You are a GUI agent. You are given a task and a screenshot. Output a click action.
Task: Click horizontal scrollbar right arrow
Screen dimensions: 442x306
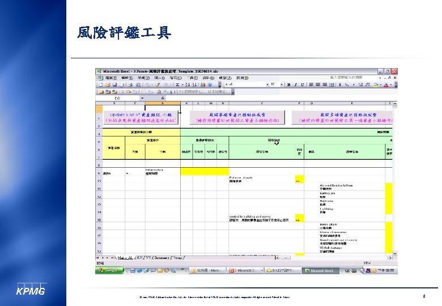(x=390, y=258)
